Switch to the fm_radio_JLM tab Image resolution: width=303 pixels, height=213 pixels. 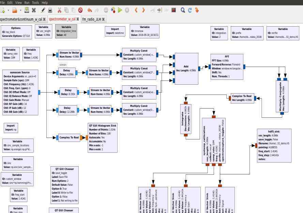click(92, 19)
